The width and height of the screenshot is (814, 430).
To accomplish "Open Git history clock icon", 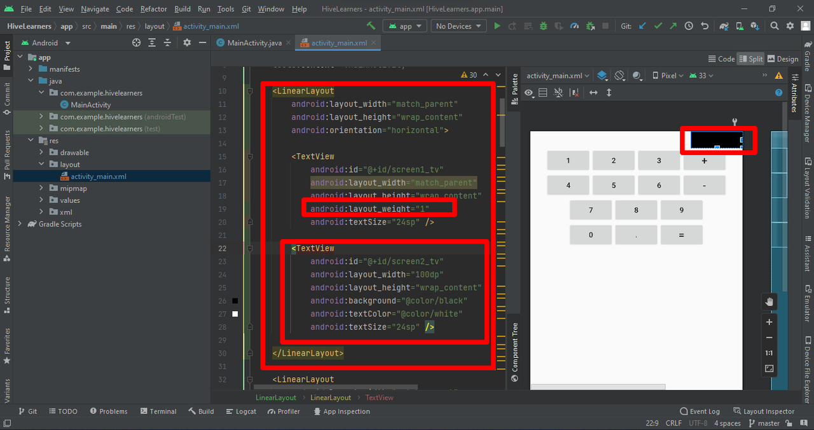I will (x=689, y=26).
